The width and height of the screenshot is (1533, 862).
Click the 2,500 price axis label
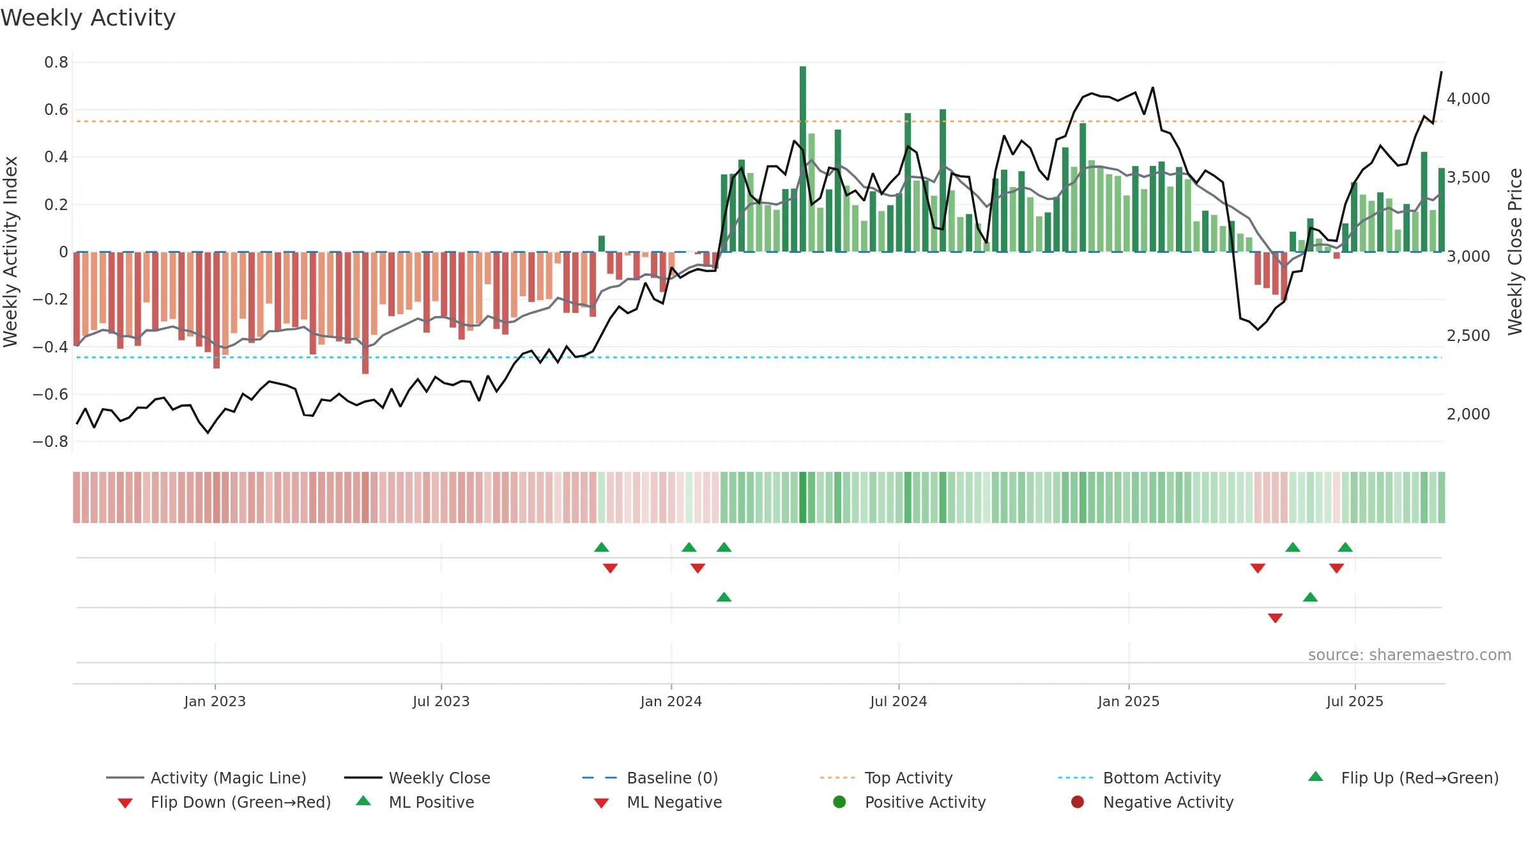1468,335
